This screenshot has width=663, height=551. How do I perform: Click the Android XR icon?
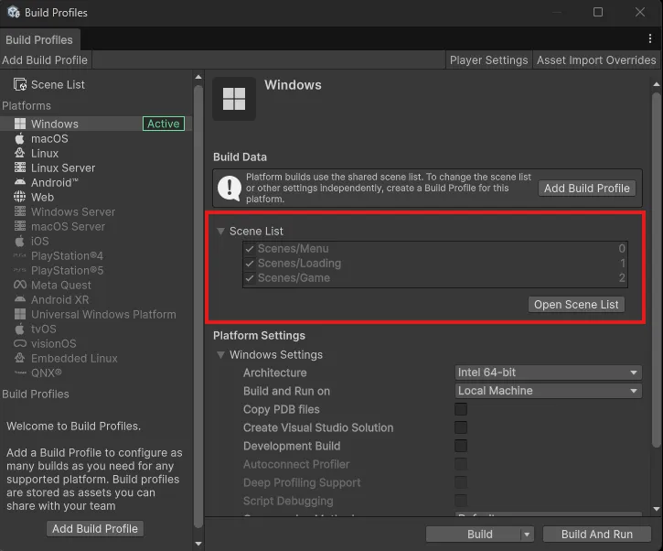click(x=20, y=299)
